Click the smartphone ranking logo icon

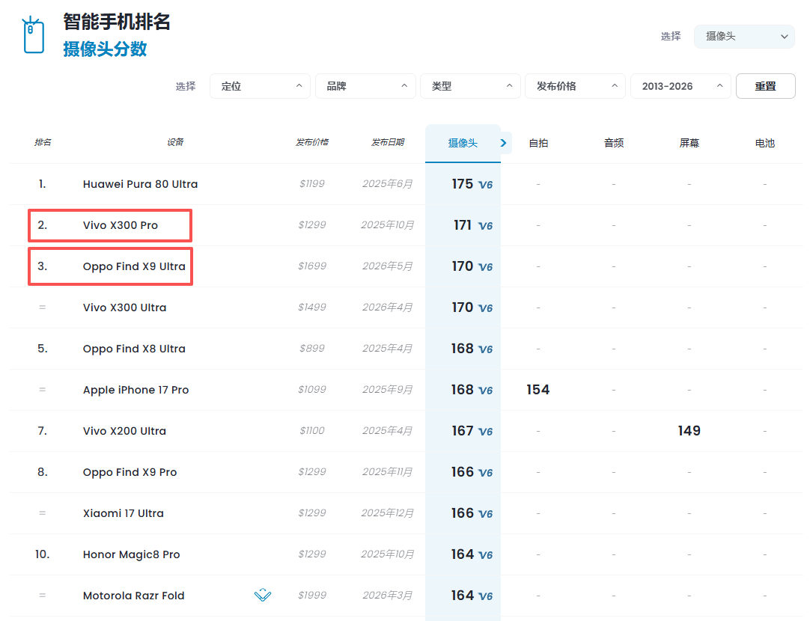(x=33, y=35)
